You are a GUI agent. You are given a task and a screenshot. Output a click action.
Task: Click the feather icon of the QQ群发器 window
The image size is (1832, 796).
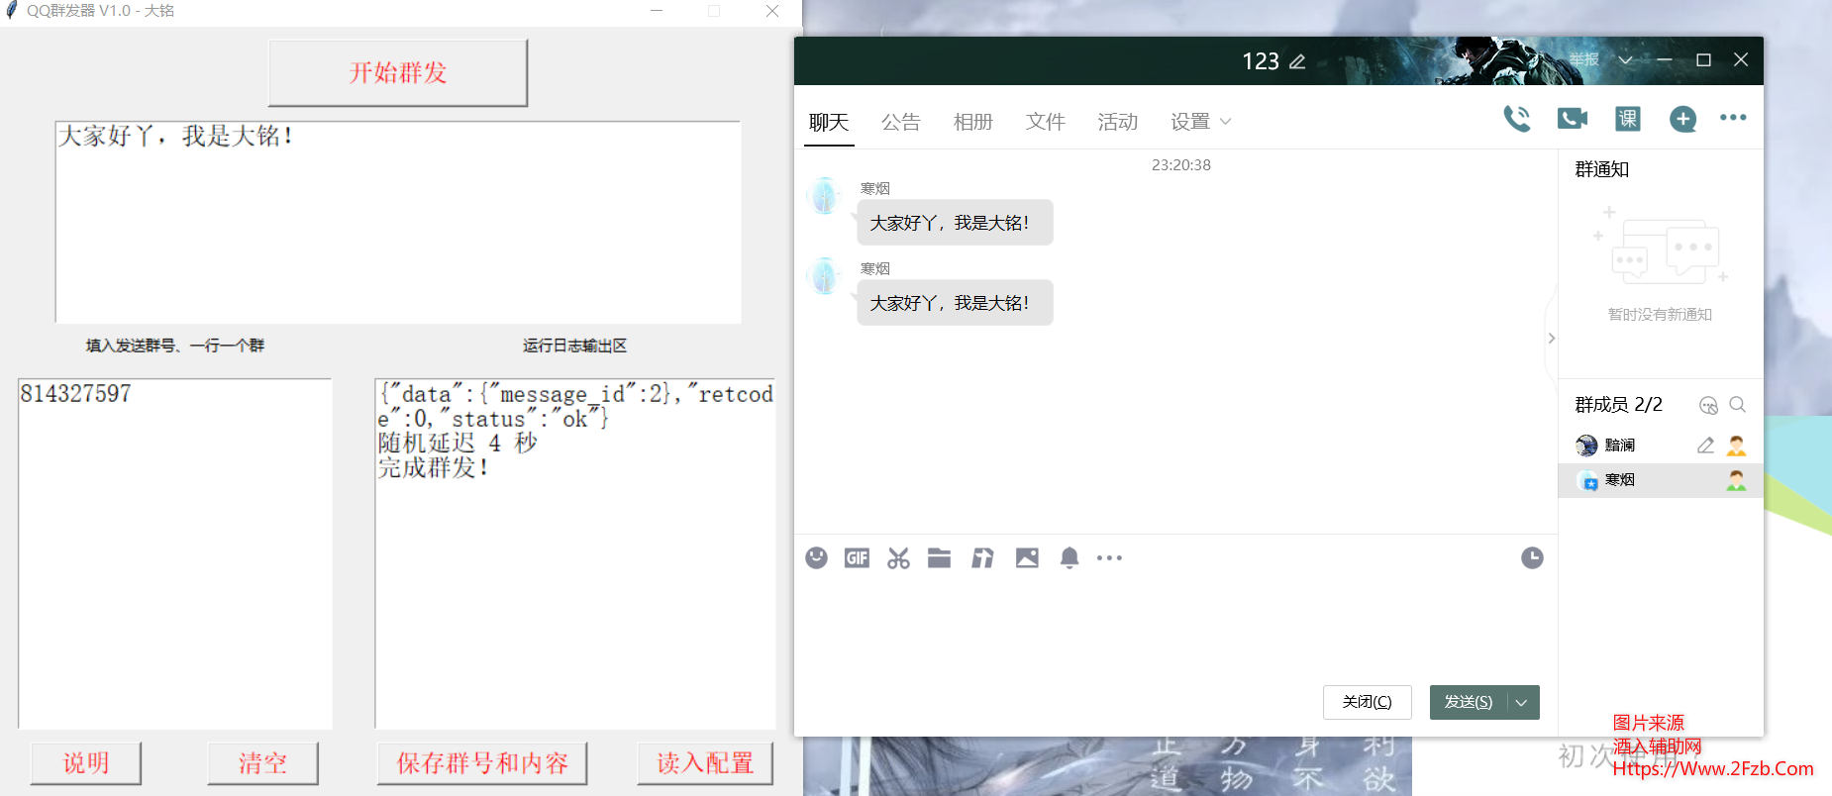click(x=12, y=10)
